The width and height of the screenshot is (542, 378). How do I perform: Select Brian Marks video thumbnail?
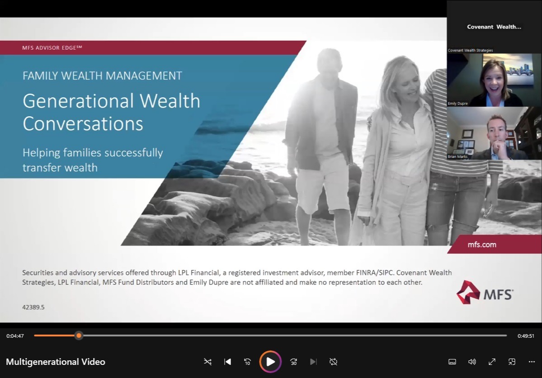point(494,133)
